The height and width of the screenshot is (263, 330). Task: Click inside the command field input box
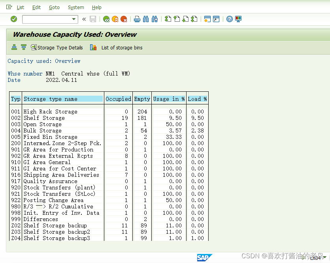tap(47, 19)
